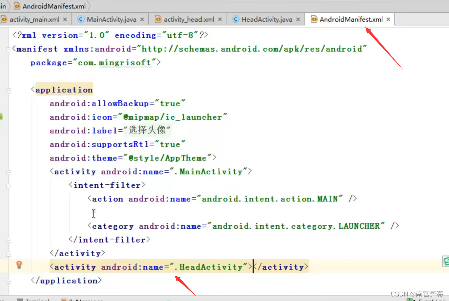Click the opening <intent-filter> tag text
This screenshot has height=301, width=449.
[x=107, y=186]
